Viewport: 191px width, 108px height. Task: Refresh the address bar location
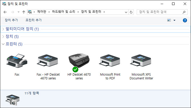tap(131, 12)
